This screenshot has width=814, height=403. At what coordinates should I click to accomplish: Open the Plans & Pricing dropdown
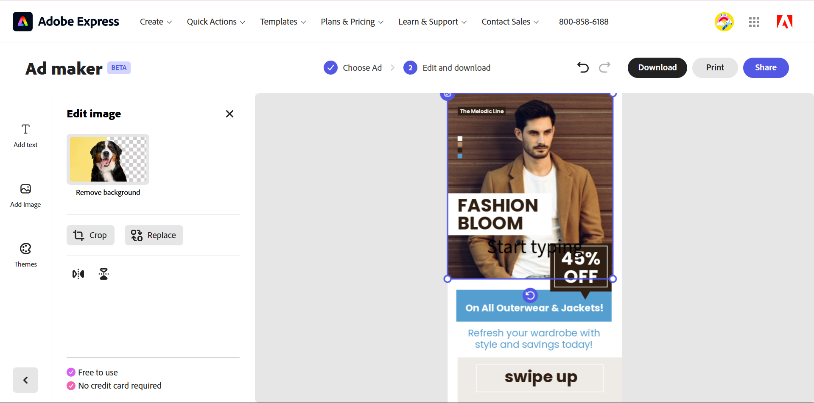tap(352, 22)
